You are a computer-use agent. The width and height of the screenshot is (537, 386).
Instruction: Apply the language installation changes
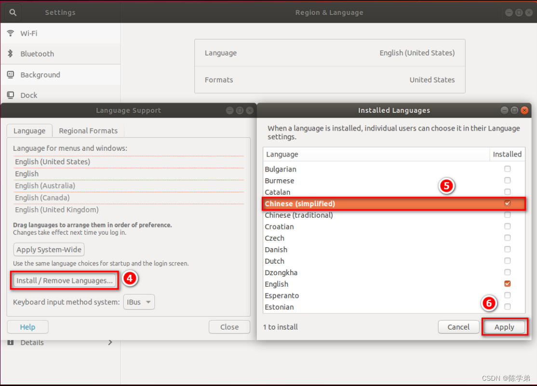[504, 327]
